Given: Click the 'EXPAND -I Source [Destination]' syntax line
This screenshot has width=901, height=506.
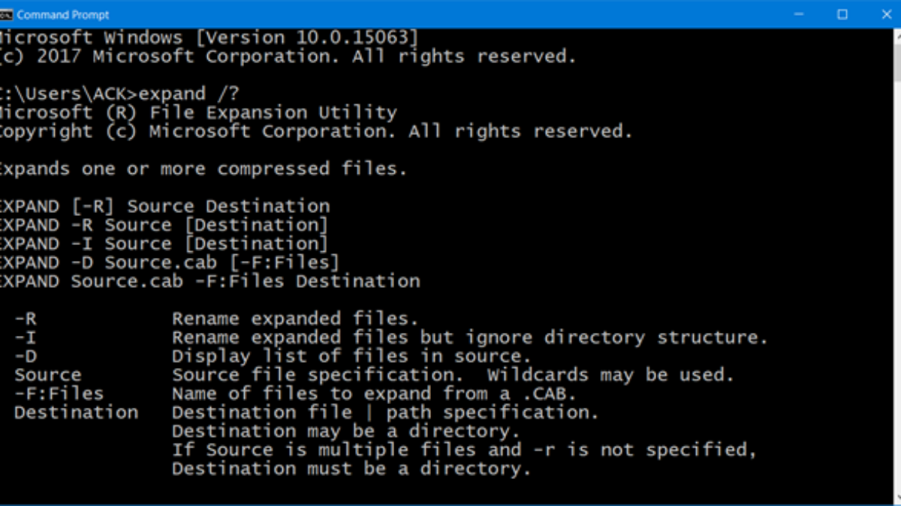Looking at the screenshot, I should click(x=164, y=244).
